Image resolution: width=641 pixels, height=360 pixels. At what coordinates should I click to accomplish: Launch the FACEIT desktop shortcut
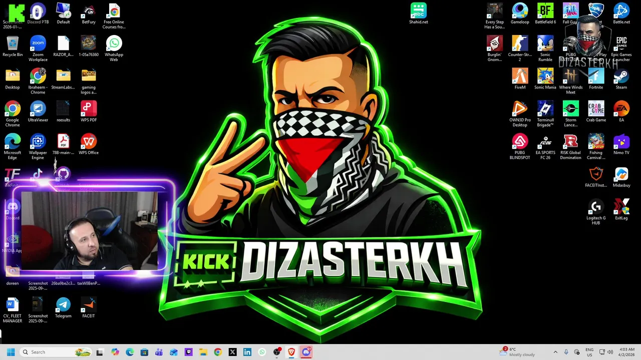pyautogui.click(x=89, y=307)
